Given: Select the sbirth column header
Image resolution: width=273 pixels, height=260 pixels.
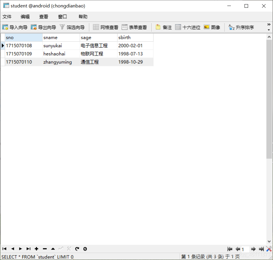Looking at the screenshot, I should click(x=135, y=37).
